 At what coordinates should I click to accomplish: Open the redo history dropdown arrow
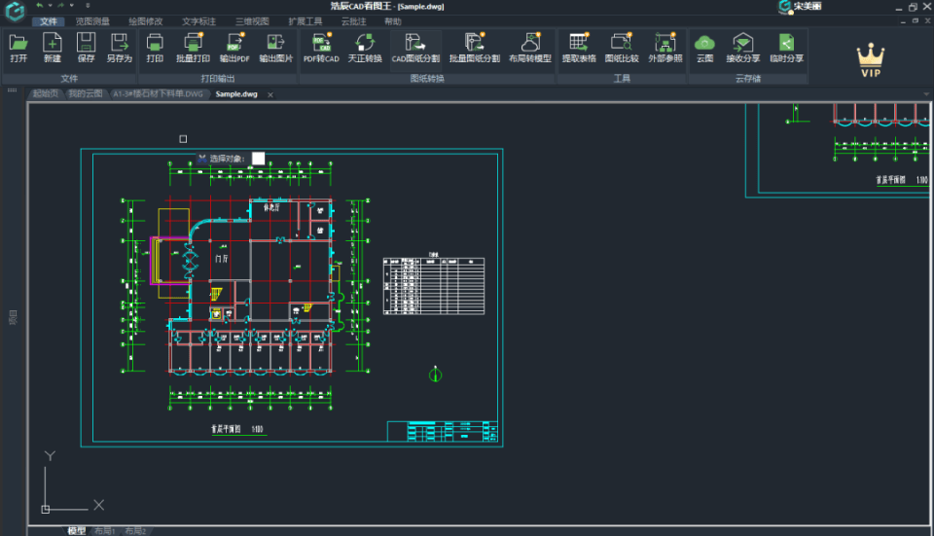tap(71, 6)
